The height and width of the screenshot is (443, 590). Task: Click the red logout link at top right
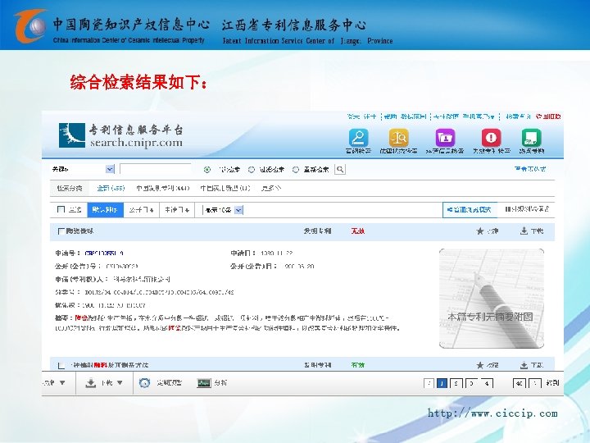(x=548, y=116)
